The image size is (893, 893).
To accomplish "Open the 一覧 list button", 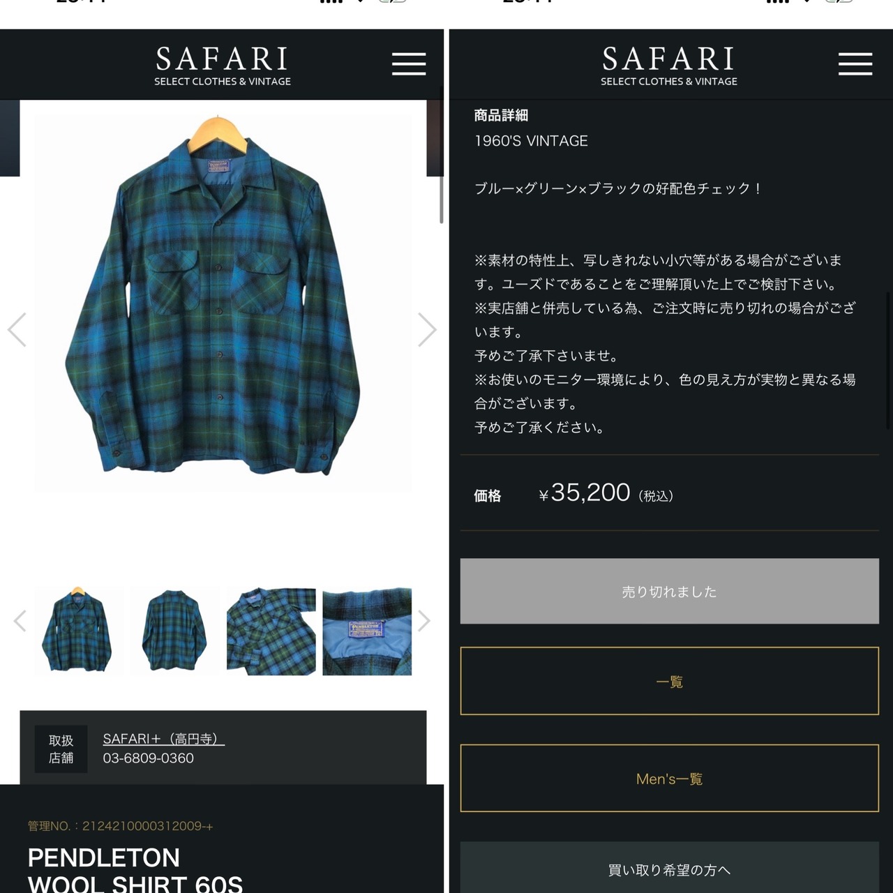I will click(x=669, y=681).
